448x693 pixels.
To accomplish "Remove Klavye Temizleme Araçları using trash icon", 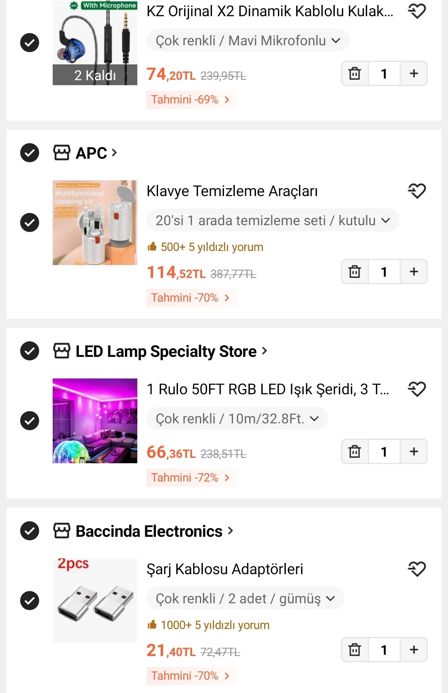I will [355, 272].
